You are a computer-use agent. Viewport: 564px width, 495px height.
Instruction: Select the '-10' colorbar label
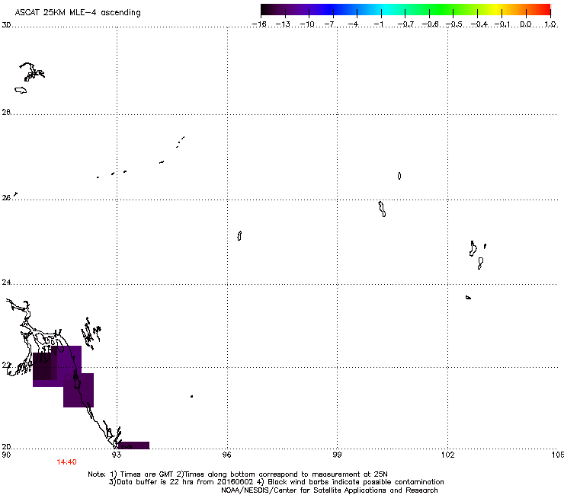click(x=307, y=24)
